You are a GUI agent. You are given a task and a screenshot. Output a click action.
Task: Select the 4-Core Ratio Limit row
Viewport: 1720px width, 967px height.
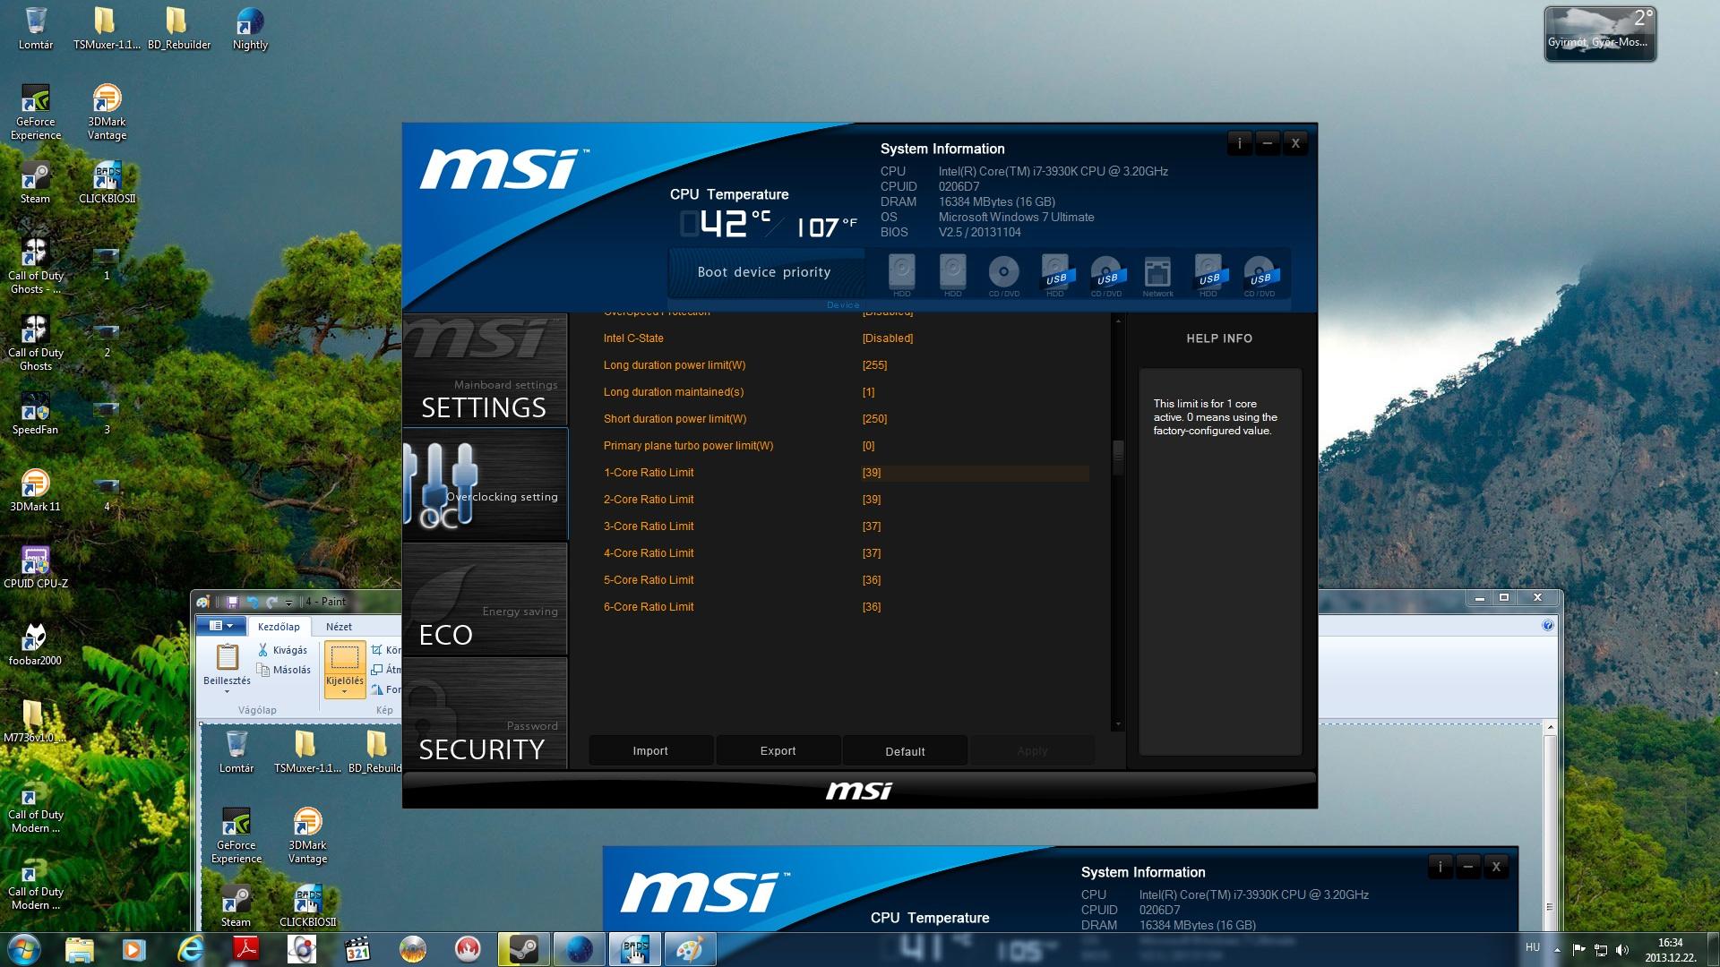tap(846, 553)
